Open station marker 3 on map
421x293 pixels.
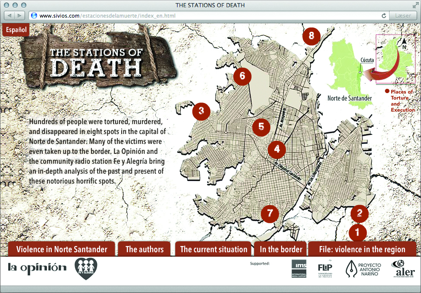click(x=201, y=111)
